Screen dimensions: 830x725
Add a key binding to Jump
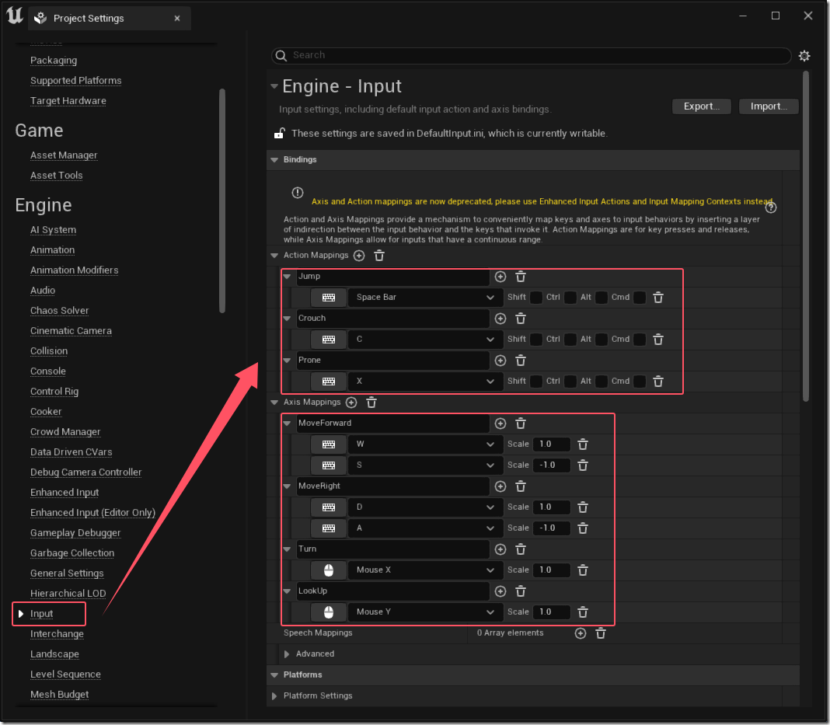point(500,276)
